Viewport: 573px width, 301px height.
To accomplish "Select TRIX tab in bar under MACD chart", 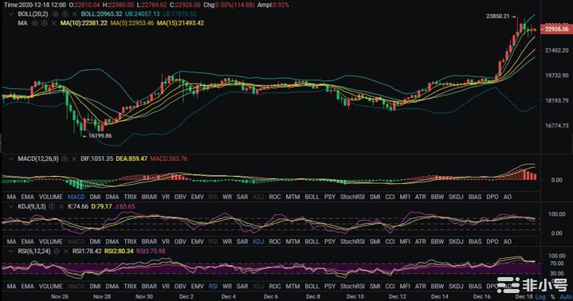I will [x=130, y=197].
